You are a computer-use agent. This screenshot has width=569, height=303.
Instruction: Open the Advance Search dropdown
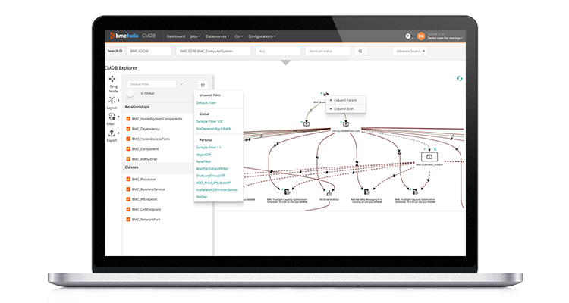click(x=413, y=52)
